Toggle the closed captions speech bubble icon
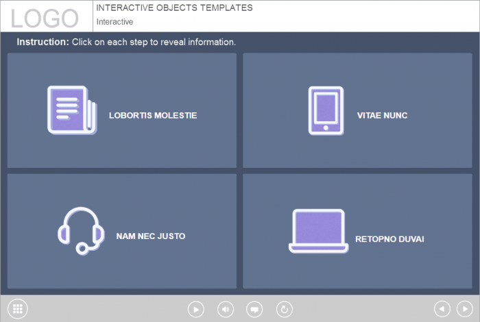The width and height of the screenshot is (480, 322). (255, 310)
